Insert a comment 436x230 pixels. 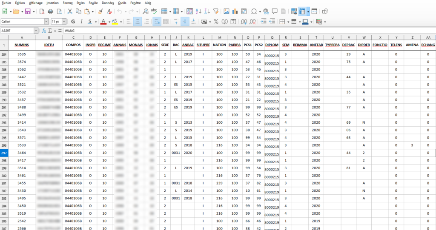[275, 11]
